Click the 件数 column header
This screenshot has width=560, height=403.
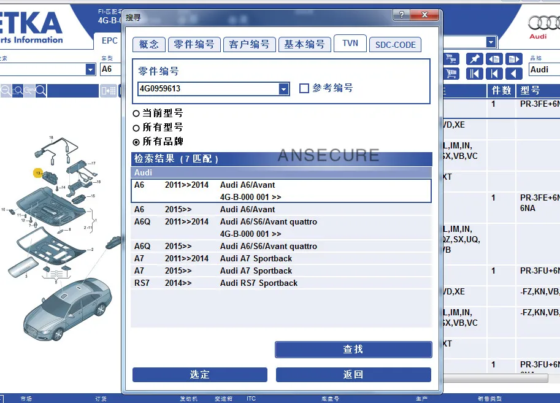[502, 91]
